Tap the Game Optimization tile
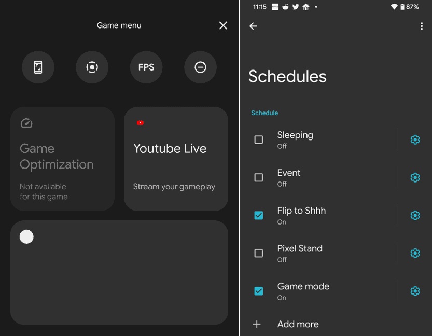Screen dimensions: 432x336 click(x=62, y=159)
